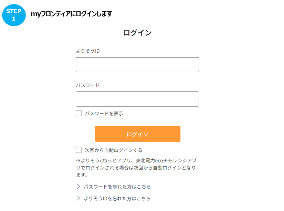Click inside the パスワード input field
Image resolution: width=284 pixels, height=211 pixels.
137,99
